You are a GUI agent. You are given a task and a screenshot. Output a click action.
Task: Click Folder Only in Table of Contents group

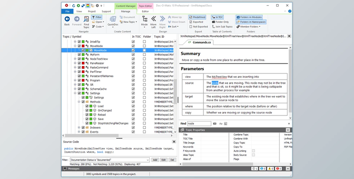(x=220, y=22)
